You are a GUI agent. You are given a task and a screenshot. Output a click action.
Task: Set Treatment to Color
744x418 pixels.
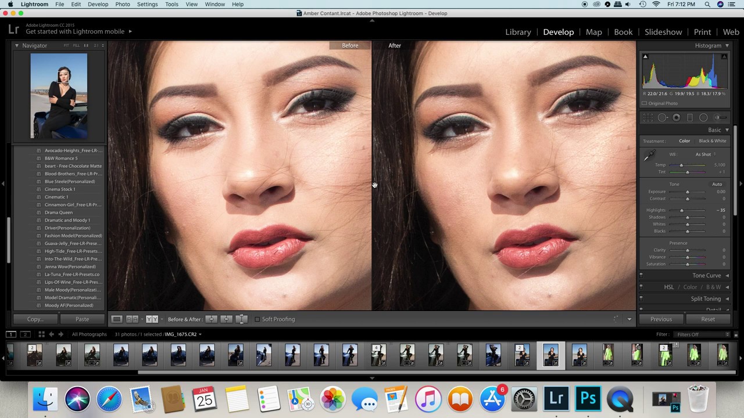click(684, 141)
